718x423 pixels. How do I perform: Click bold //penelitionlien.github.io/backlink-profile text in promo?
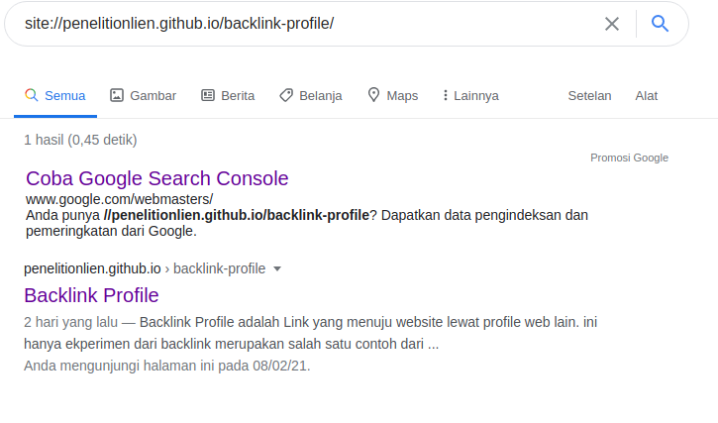point(237,215)
